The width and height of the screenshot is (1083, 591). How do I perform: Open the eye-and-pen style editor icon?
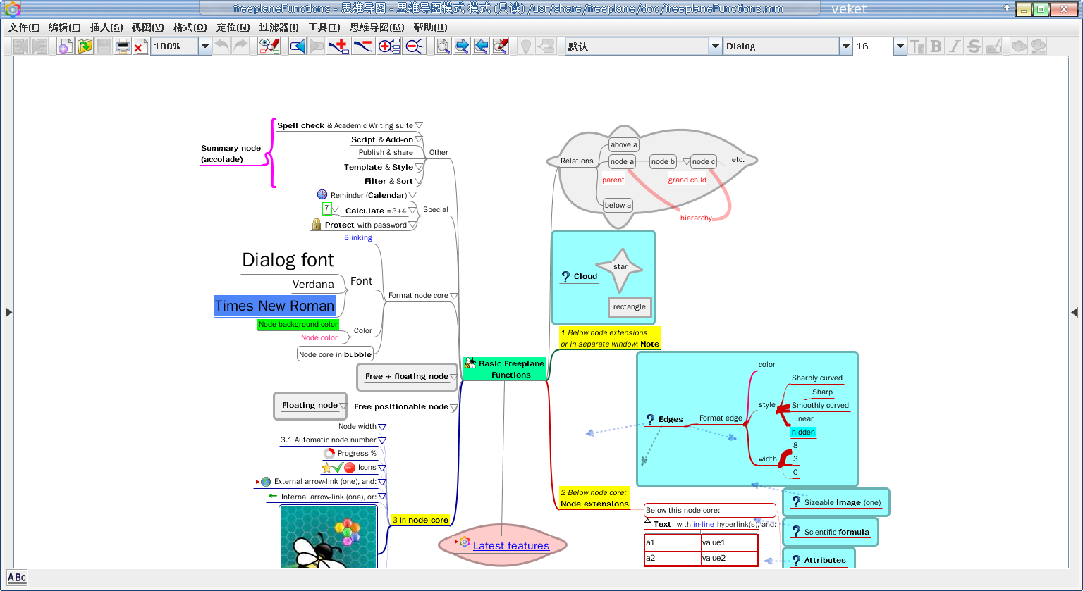[x=269, y=46]
